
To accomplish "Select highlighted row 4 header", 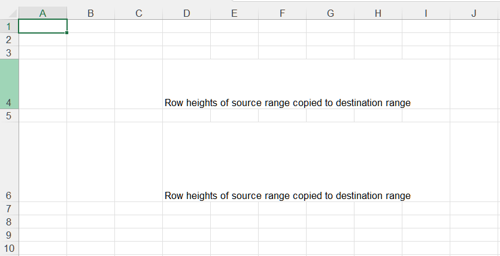I will (x=9, y=84).
